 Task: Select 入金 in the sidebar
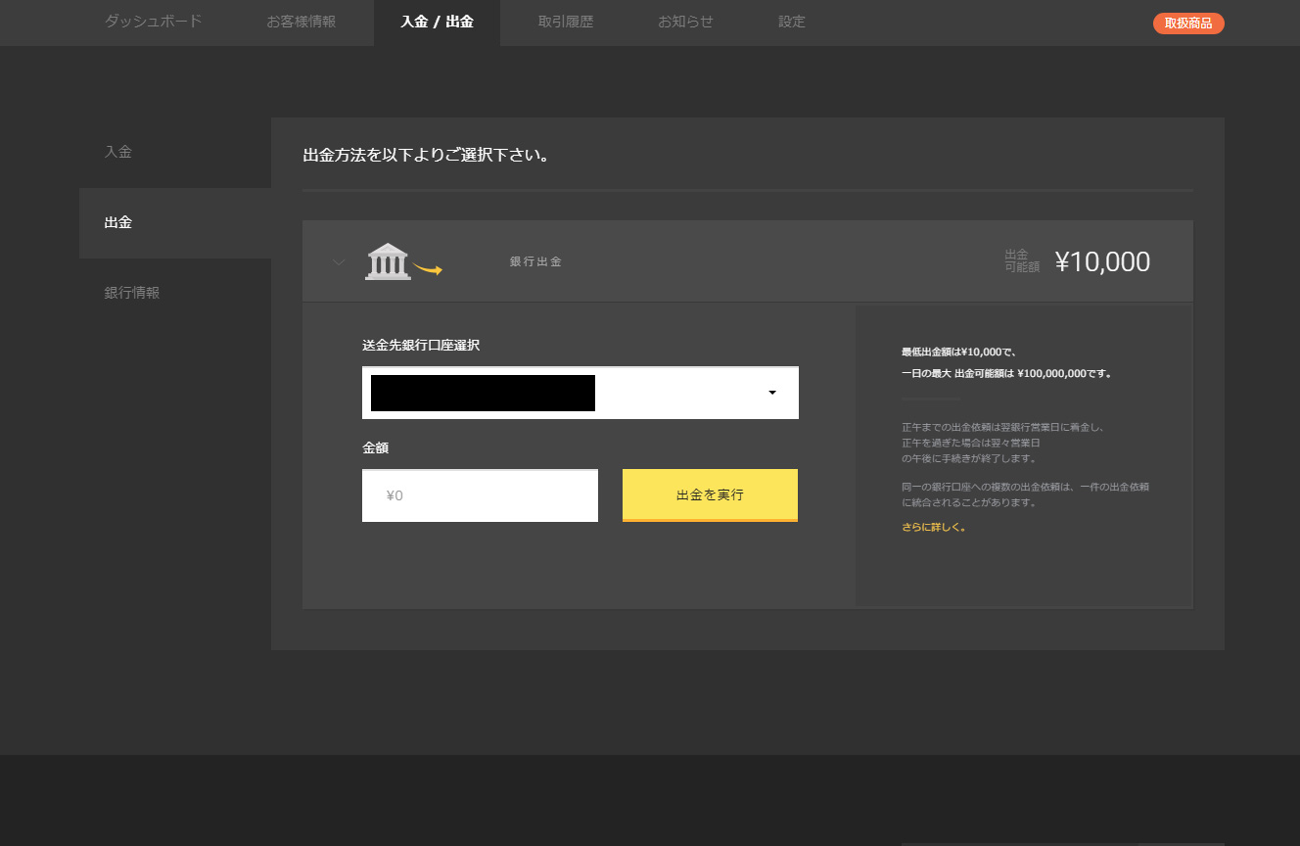pos(118,152)
